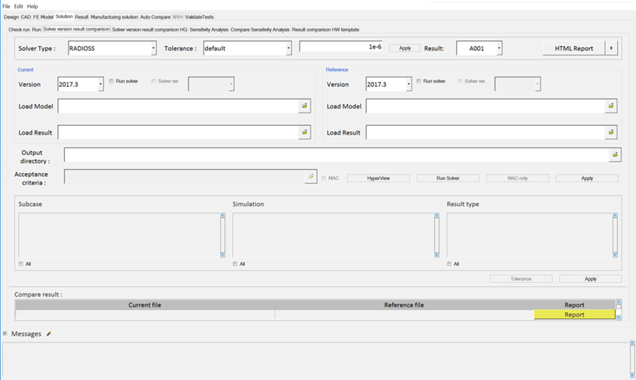Click the HyperView button
Viewport: 636px width, 380px height.
pos(378,178)
